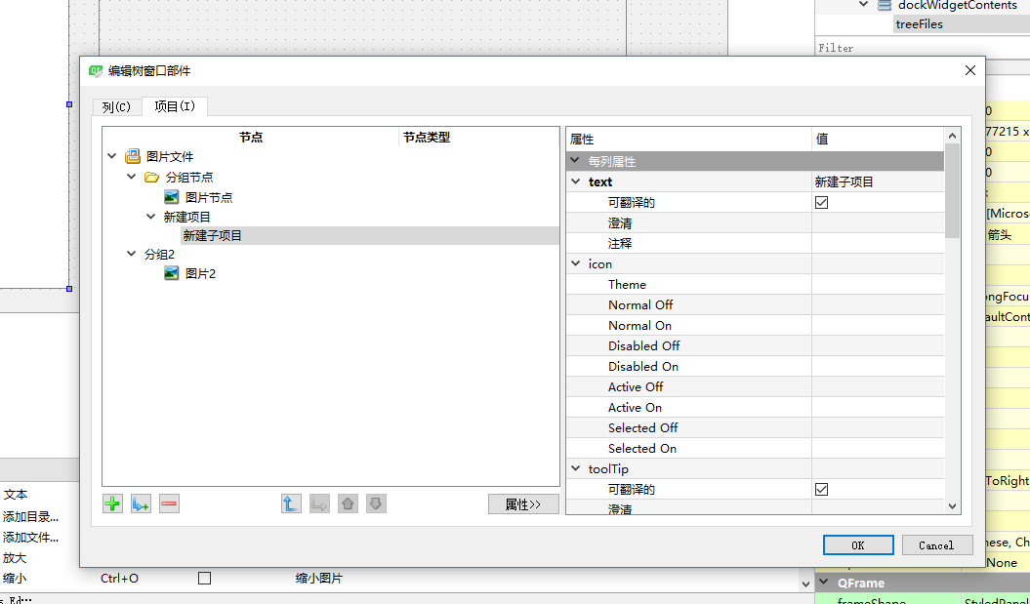1030x604 pixels.
Task: Click the Active On property row
Action: point(755,408)
